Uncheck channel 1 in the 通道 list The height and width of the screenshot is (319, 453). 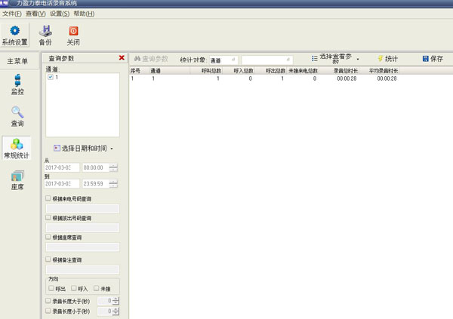pyautogui.click(x=51, y=77)
